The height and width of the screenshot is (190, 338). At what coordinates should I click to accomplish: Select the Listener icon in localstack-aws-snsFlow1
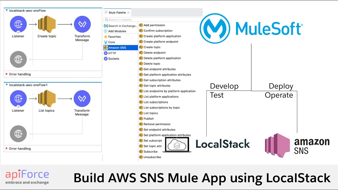coord(18,99)
